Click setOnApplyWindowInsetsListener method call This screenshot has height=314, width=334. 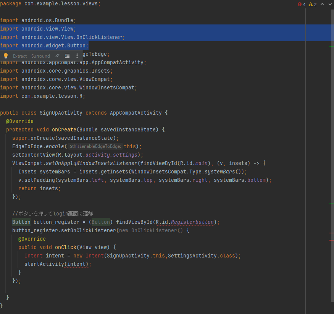pyautogui.click(x=92, y=163)
